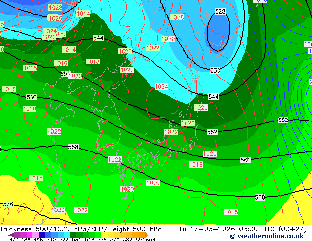Select the bright lime green legend swatch

[98, 235]
